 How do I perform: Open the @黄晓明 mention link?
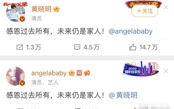(x=123, y=95)
